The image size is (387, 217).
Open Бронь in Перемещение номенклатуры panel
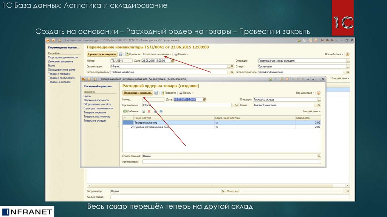point(51,65)
